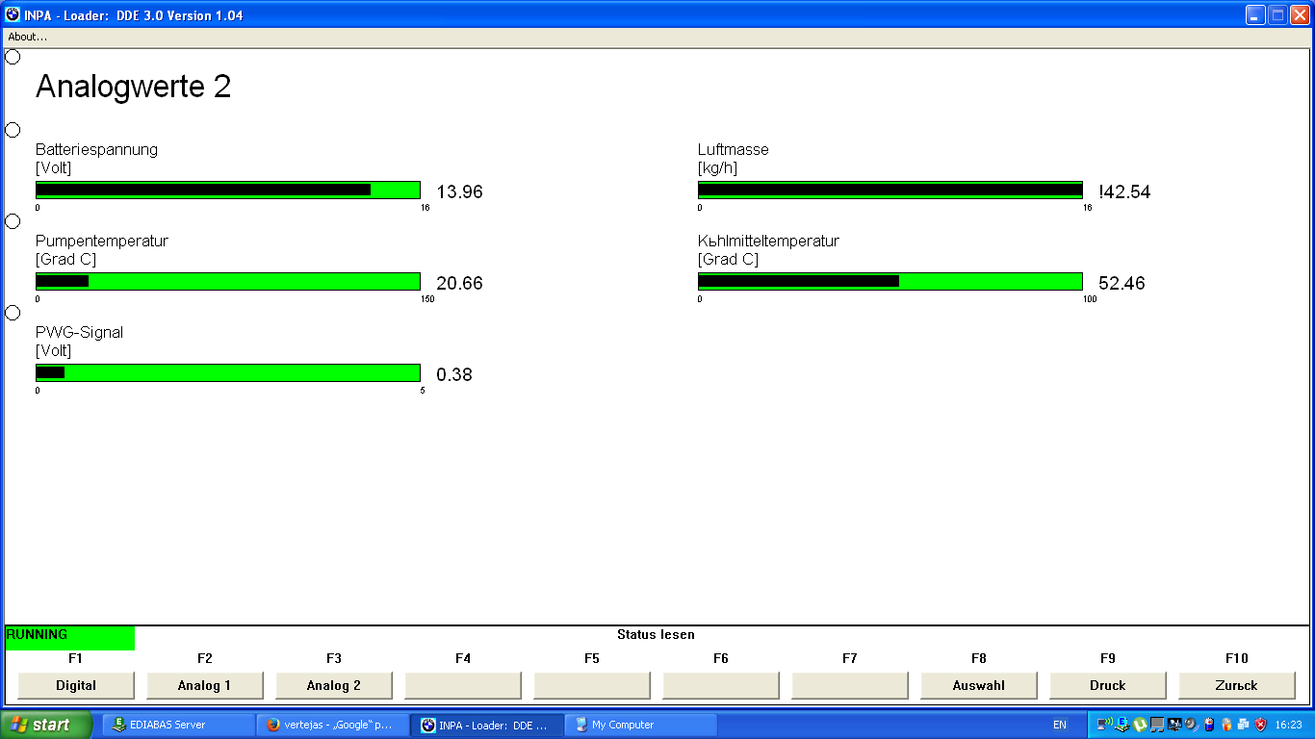Image resolution: width=1315 pixels, height=739 pixels.
Task: Click the Kühlmitteltemperatur gauge bar
Action: click(x=890, y=281)
